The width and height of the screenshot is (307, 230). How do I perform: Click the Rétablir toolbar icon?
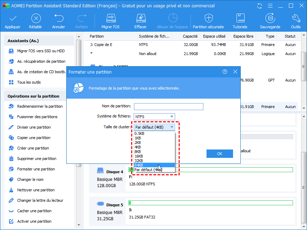(x=36, y=18)
